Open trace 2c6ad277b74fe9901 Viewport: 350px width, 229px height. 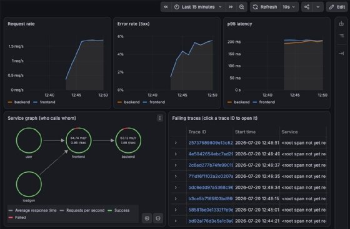[211, 165]
